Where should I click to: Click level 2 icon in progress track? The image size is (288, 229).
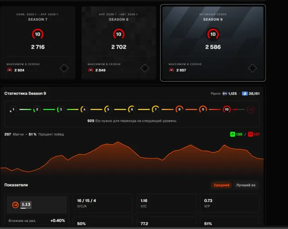pos(37,110)
